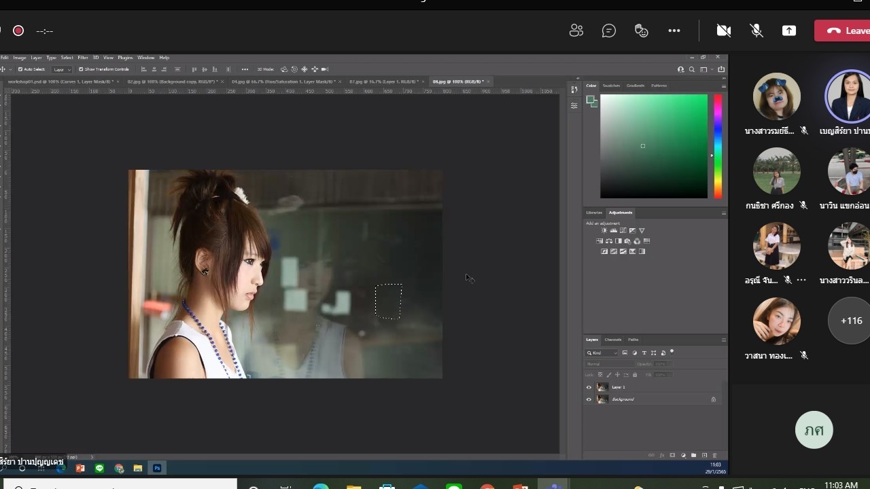Switch to the Channels tab
Screen dimensions: 870x489
(613, 340)
